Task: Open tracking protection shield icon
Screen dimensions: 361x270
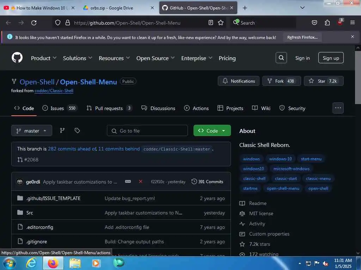Action: pyautogui.click(x=58, y=22)
